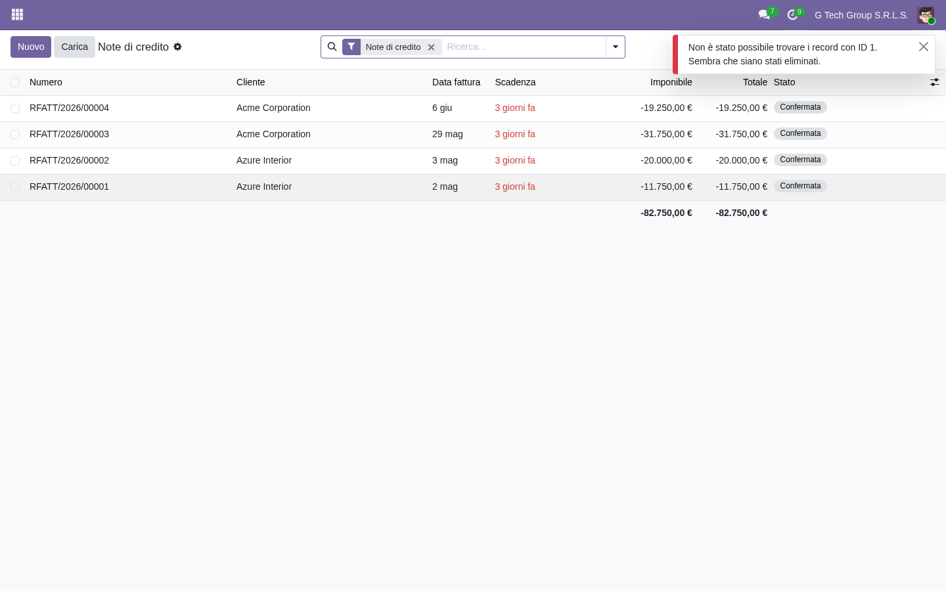This screenshot has width=946, height=591.
Task: Open the activities clock icon
Action: coord(792,14)
